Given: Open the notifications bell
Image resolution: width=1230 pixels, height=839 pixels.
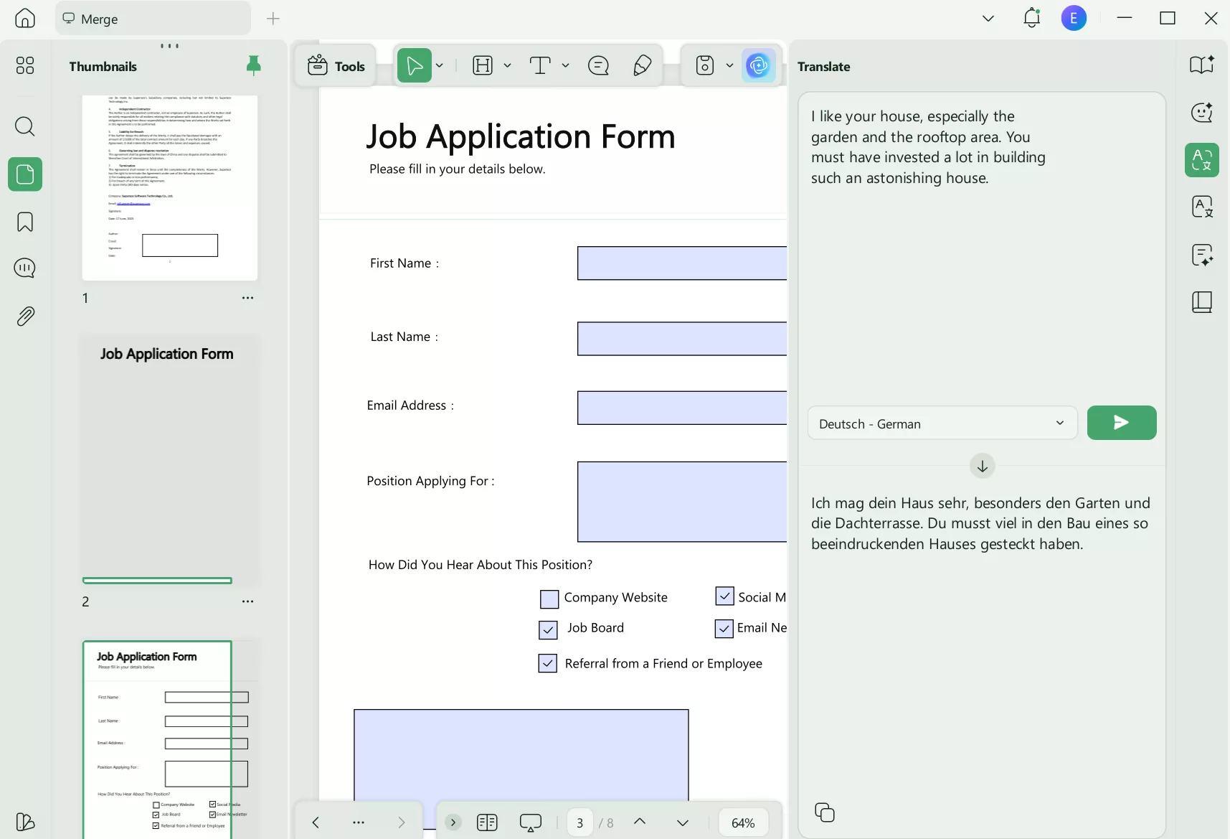Looking at the screenshot, I should pos(1031,18).
